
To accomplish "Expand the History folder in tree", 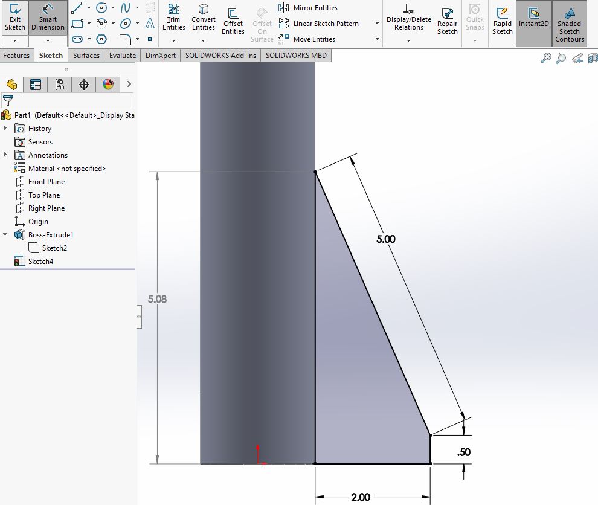I will coord(5,128).
